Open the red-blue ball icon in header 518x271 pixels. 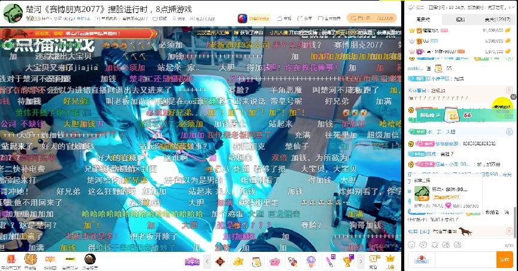pyautogui.click(x=242, y=19)
